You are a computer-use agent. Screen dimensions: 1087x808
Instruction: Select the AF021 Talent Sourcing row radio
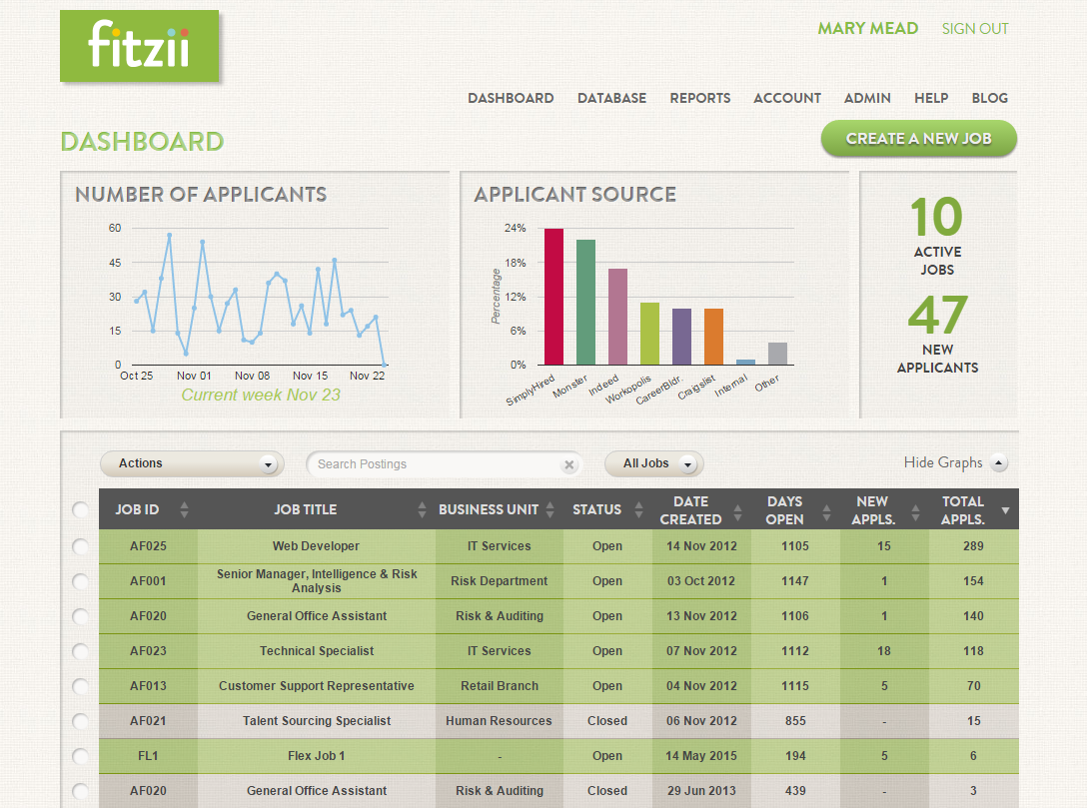(x=80, y=721)
